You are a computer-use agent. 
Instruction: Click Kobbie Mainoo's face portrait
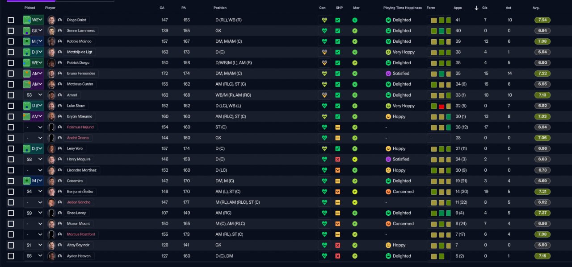coord(51,41)
